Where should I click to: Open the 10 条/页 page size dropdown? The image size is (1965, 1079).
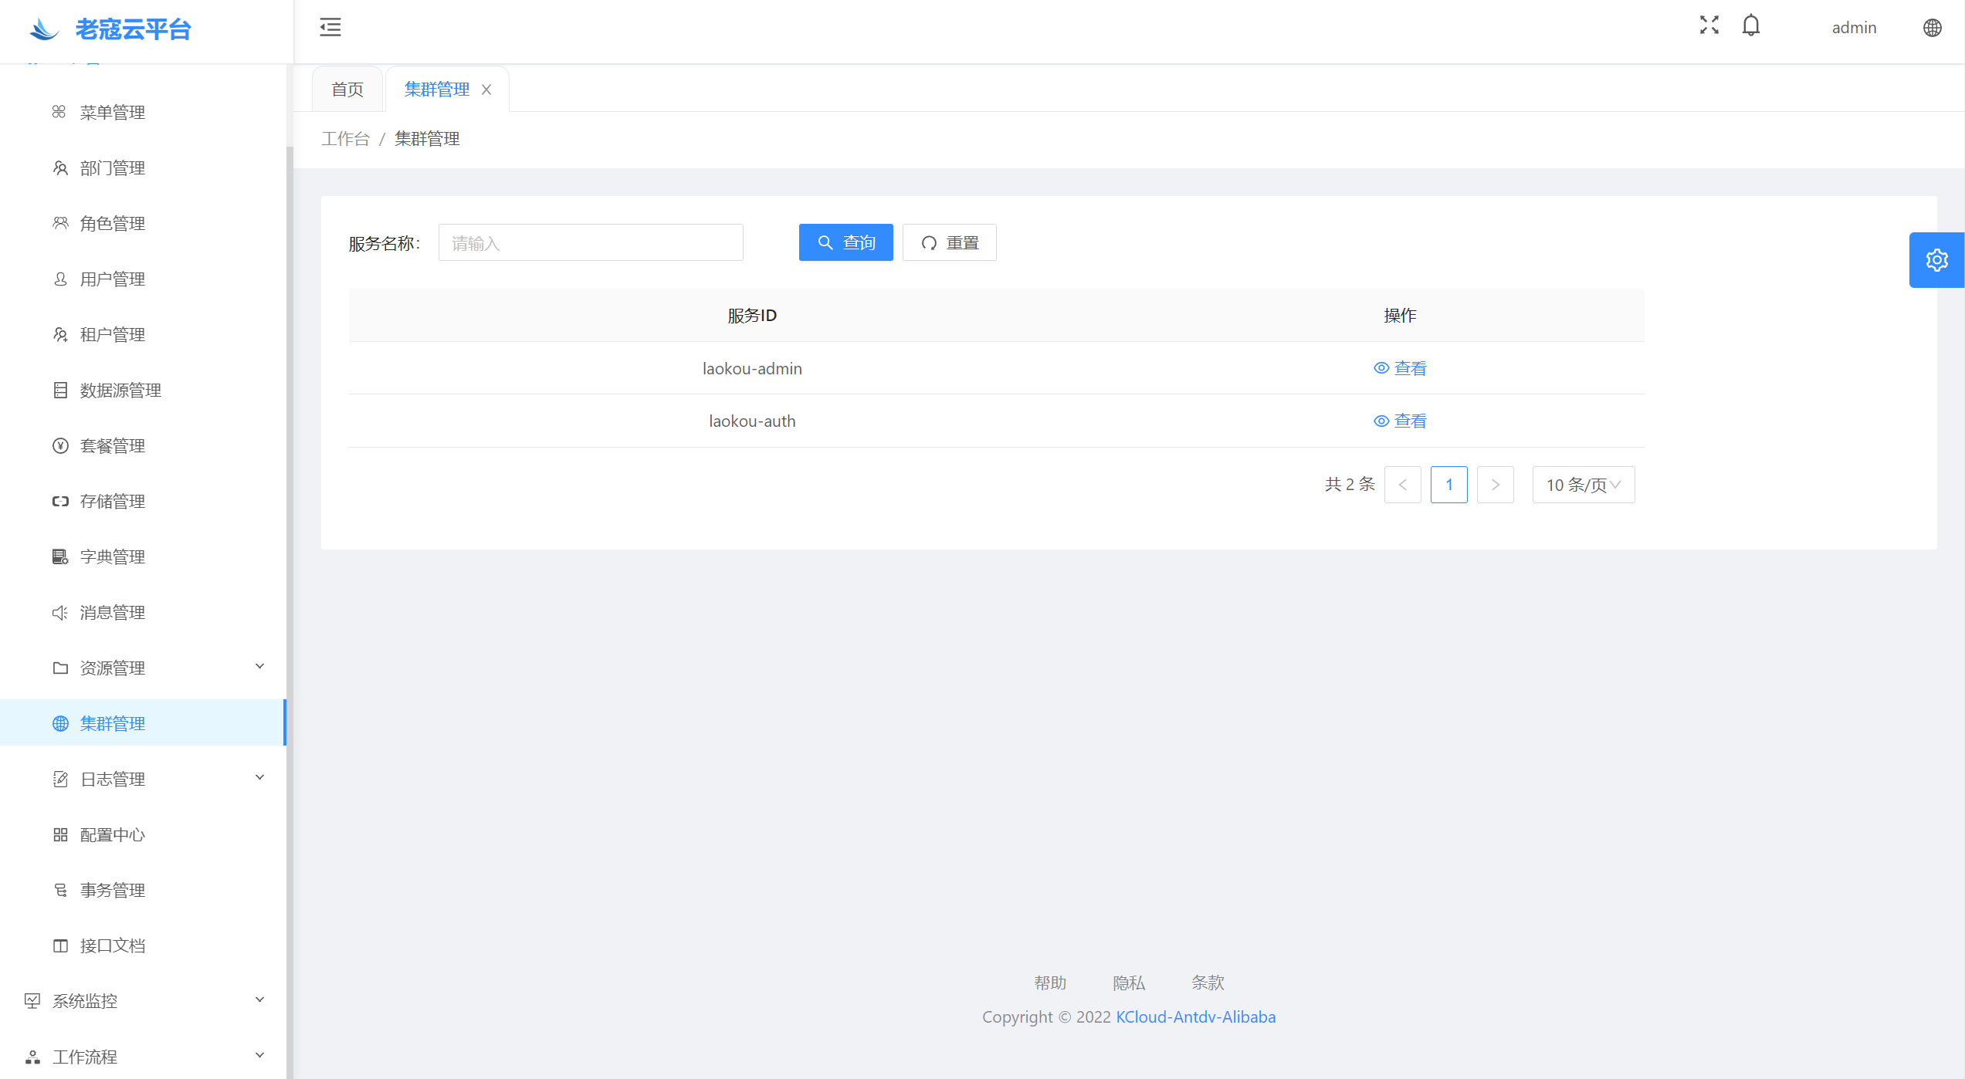pos(1583,485)
